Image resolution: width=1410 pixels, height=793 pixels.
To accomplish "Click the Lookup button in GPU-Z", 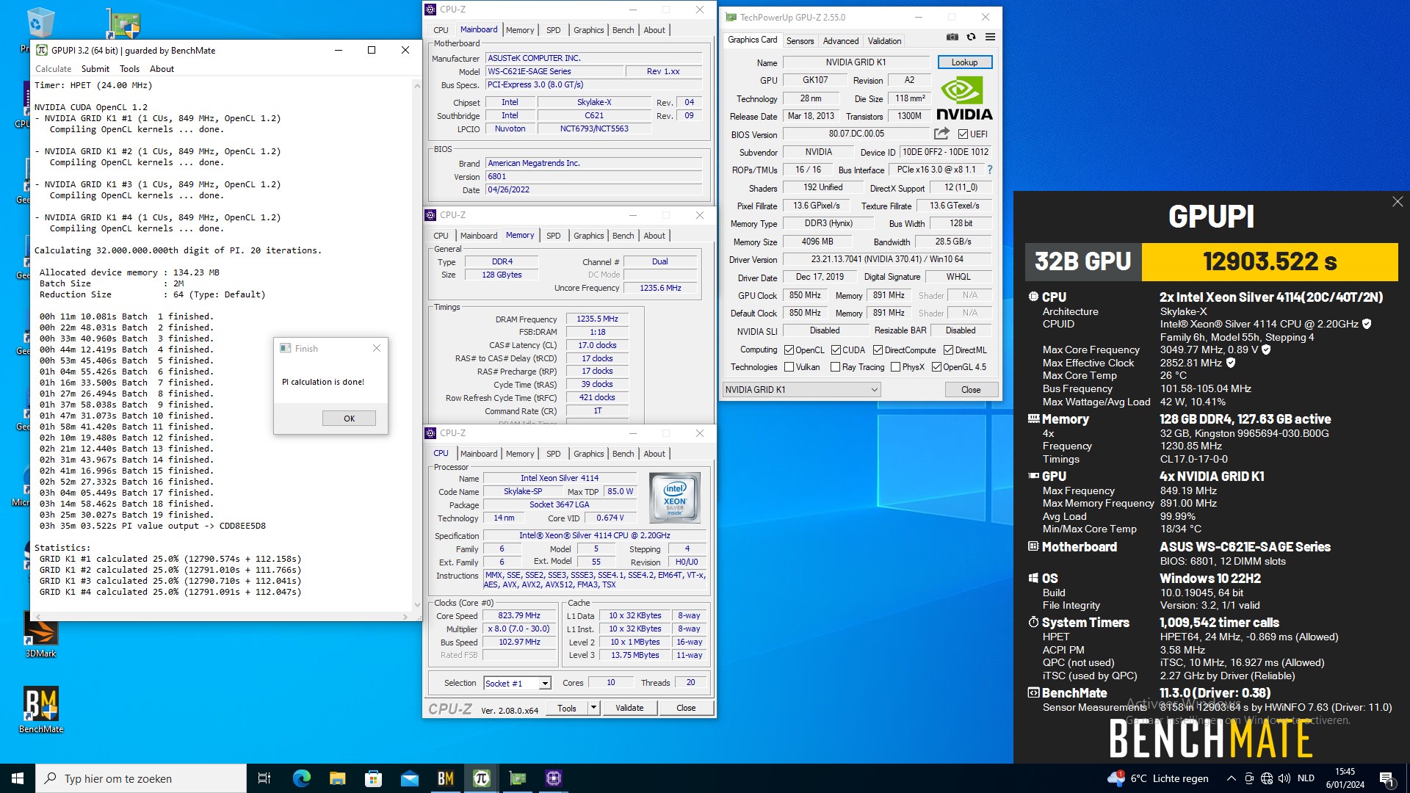I will coord(964,62).
